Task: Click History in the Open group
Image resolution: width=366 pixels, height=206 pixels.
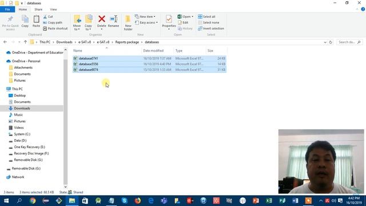Action: click(185, 28)
